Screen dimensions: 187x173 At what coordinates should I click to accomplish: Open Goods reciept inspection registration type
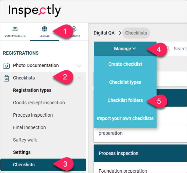[x=39, y=103]
